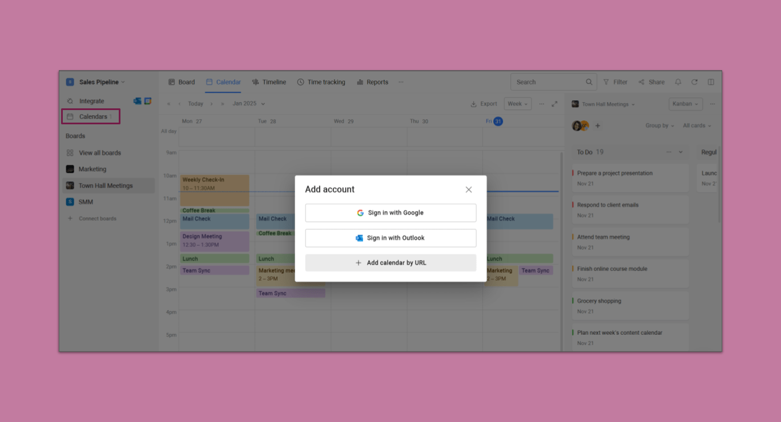The image size is (781, 422).
Task: Open the Filter option
Action: point(615,82)
